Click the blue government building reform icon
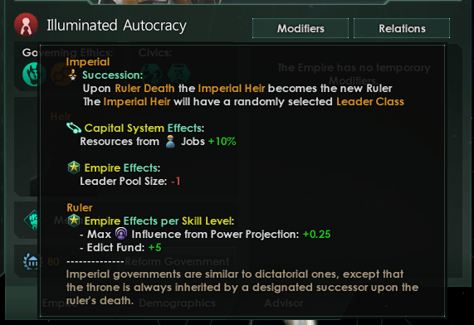This screenshot has width=474, height=325. pos(31,261)
